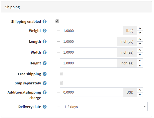This screenshot has width=154, height=118.
Task: Tick the Ship separately checkbox
Action: [61, 83]
